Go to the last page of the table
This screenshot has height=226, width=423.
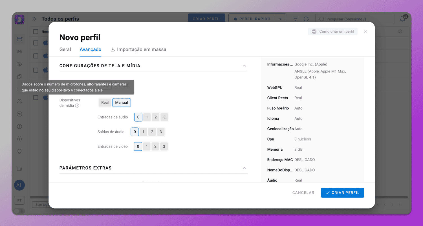tap(400, 204)
